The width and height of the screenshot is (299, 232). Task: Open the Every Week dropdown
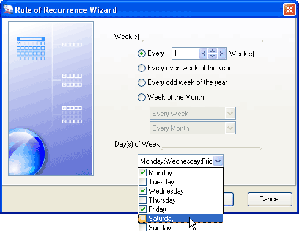pyautogui.click(x=231, y=114)
